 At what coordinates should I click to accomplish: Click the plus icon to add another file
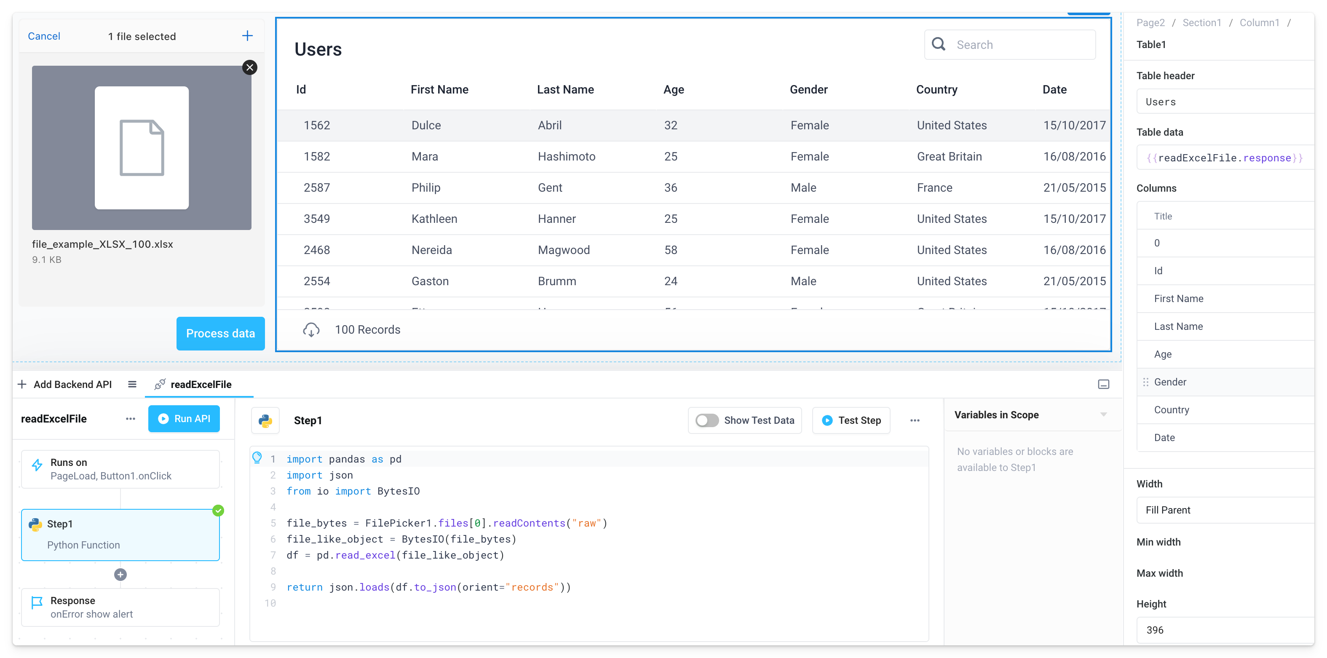click(x=247, y=35)
